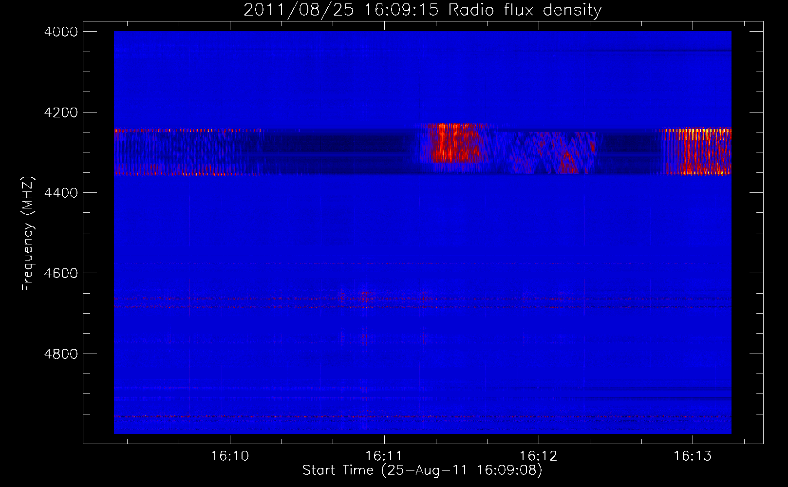The image size is (788, 487).
Task: Click the 16:10 time tick label
Action: pos(230,456)
